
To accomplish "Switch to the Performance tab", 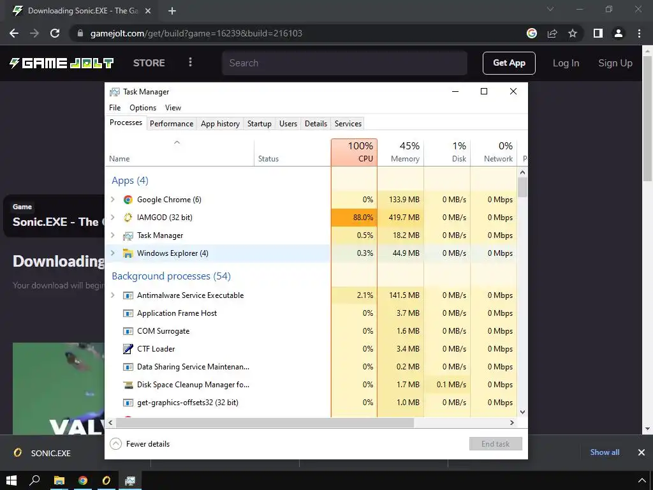I will coord(172,124).
